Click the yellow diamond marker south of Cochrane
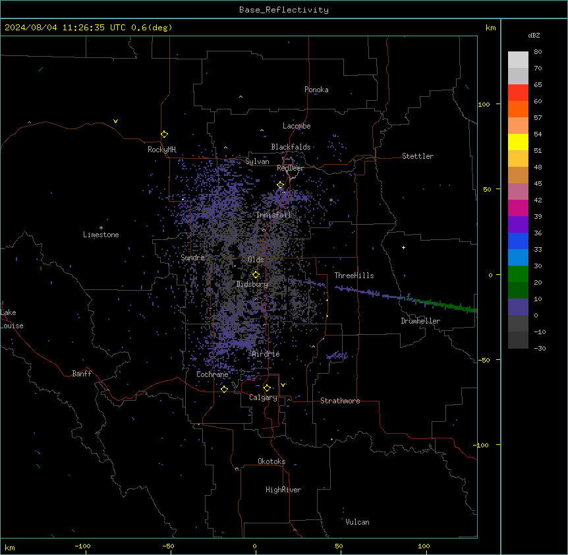Viewport: 568px width, 555px height. 224,389
